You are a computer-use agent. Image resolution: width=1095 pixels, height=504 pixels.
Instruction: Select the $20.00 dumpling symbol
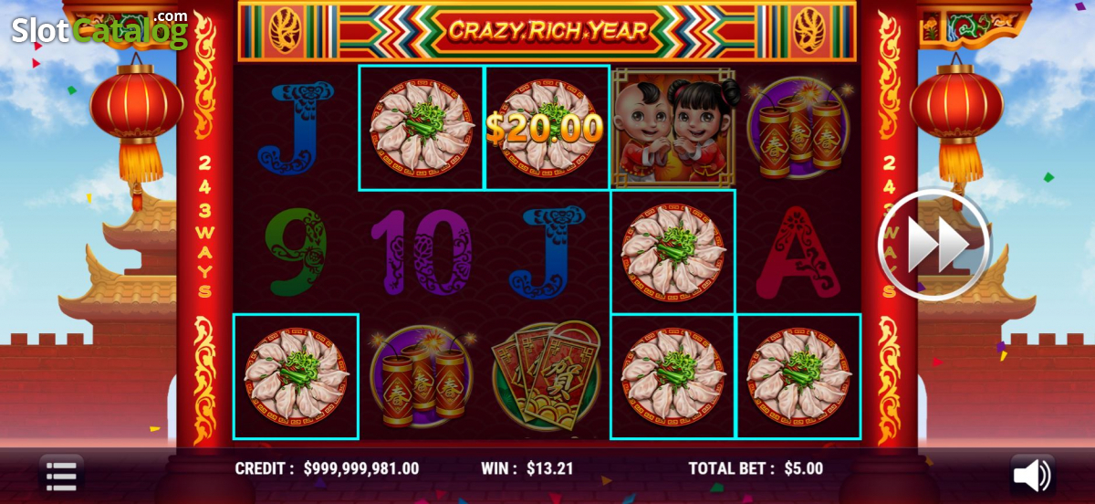coord(547,128)
